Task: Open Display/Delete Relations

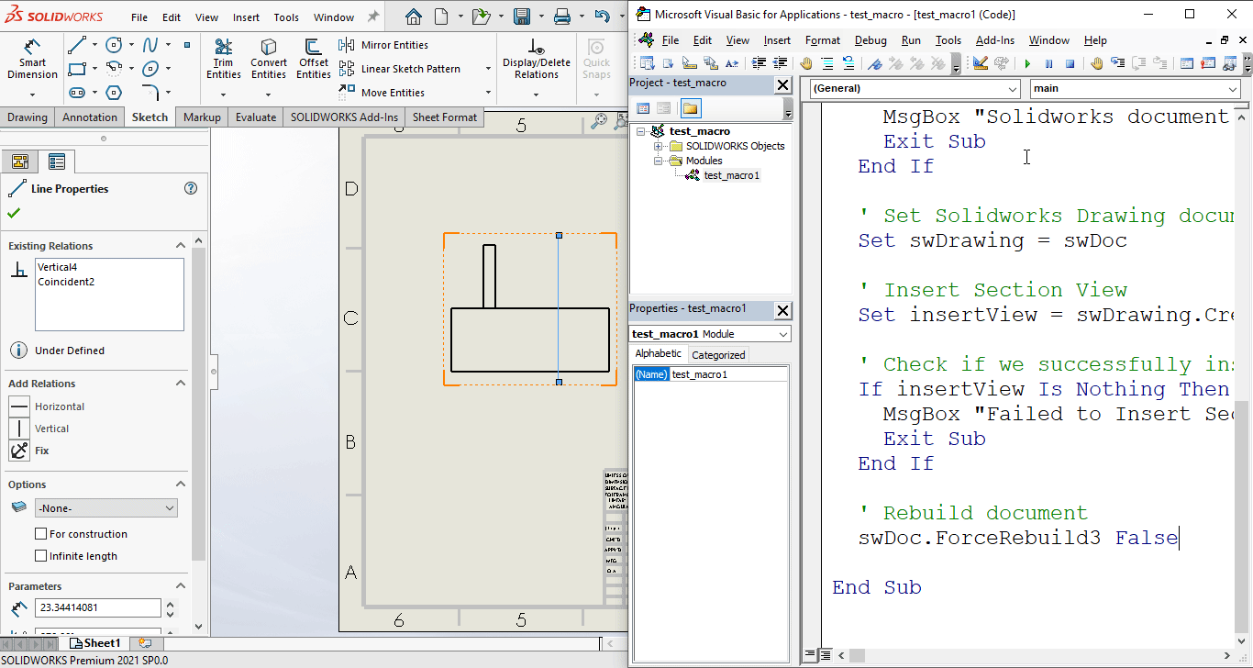Action: (536, 57)
